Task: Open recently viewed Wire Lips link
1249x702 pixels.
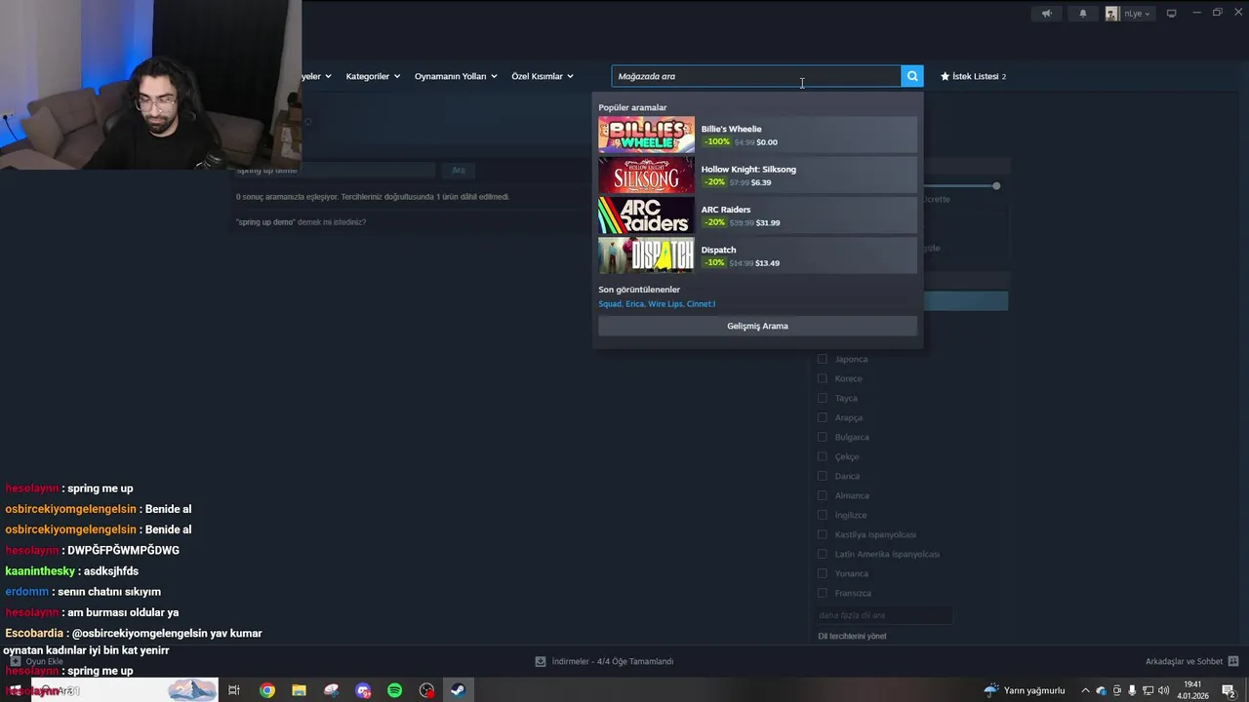Action: click(665, 303)
